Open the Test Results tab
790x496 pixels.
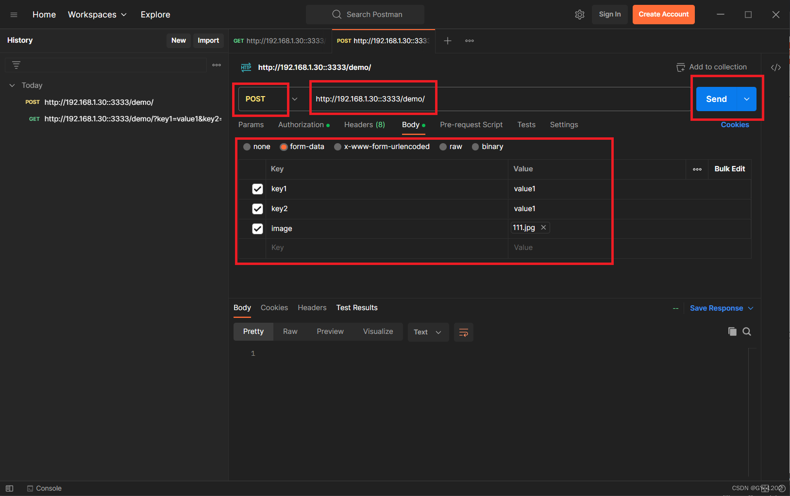tap(357, 308)
